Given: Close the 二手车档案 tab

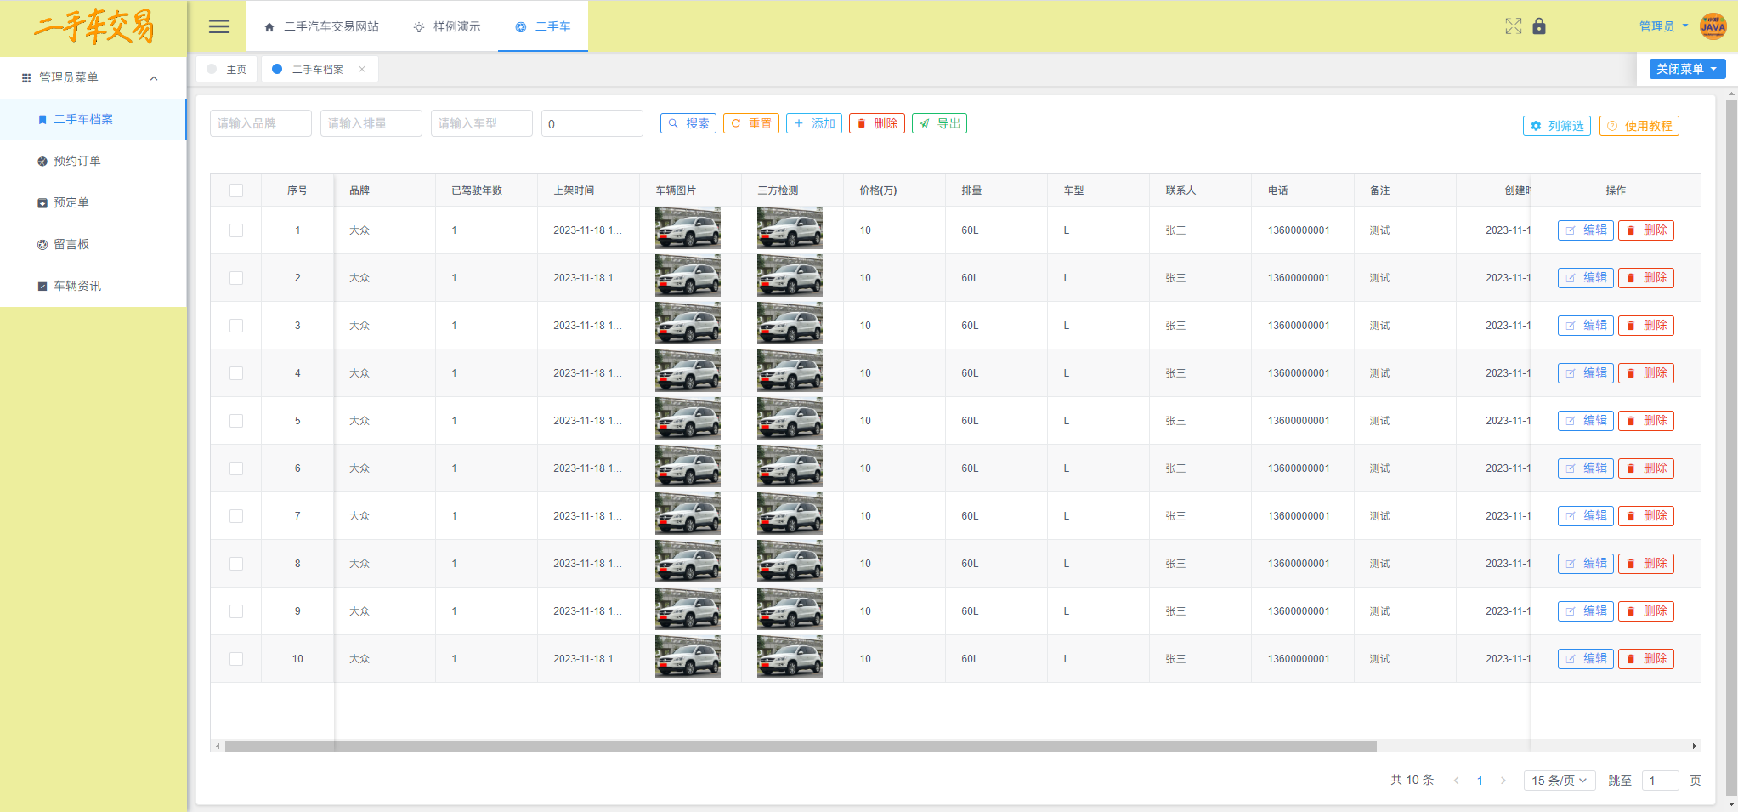Looking at the screenshot, I should tap(362, 70).
